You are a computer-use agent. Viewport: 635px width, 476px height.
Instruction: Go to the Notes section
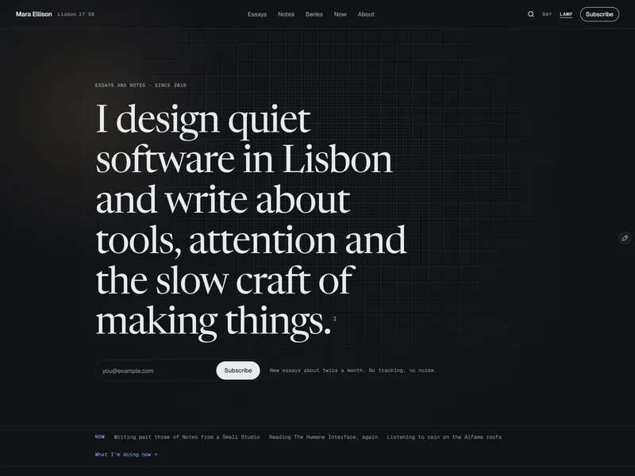[286, 14]
